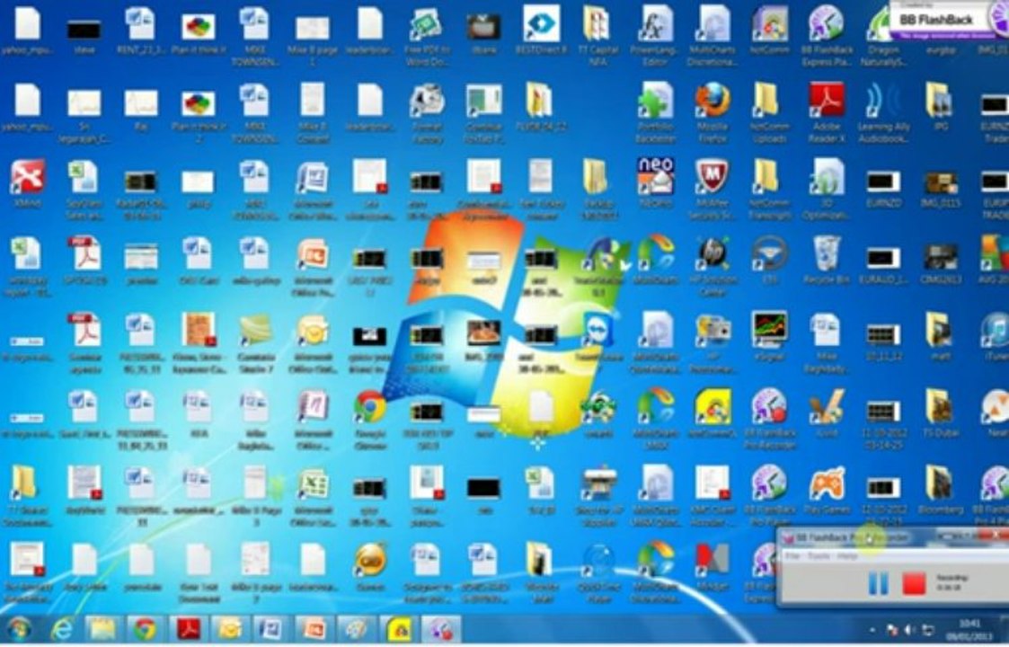Show hidden system tray icons arrow
Viewport: 1009px width, 647px height.
(x=872, y=630)
